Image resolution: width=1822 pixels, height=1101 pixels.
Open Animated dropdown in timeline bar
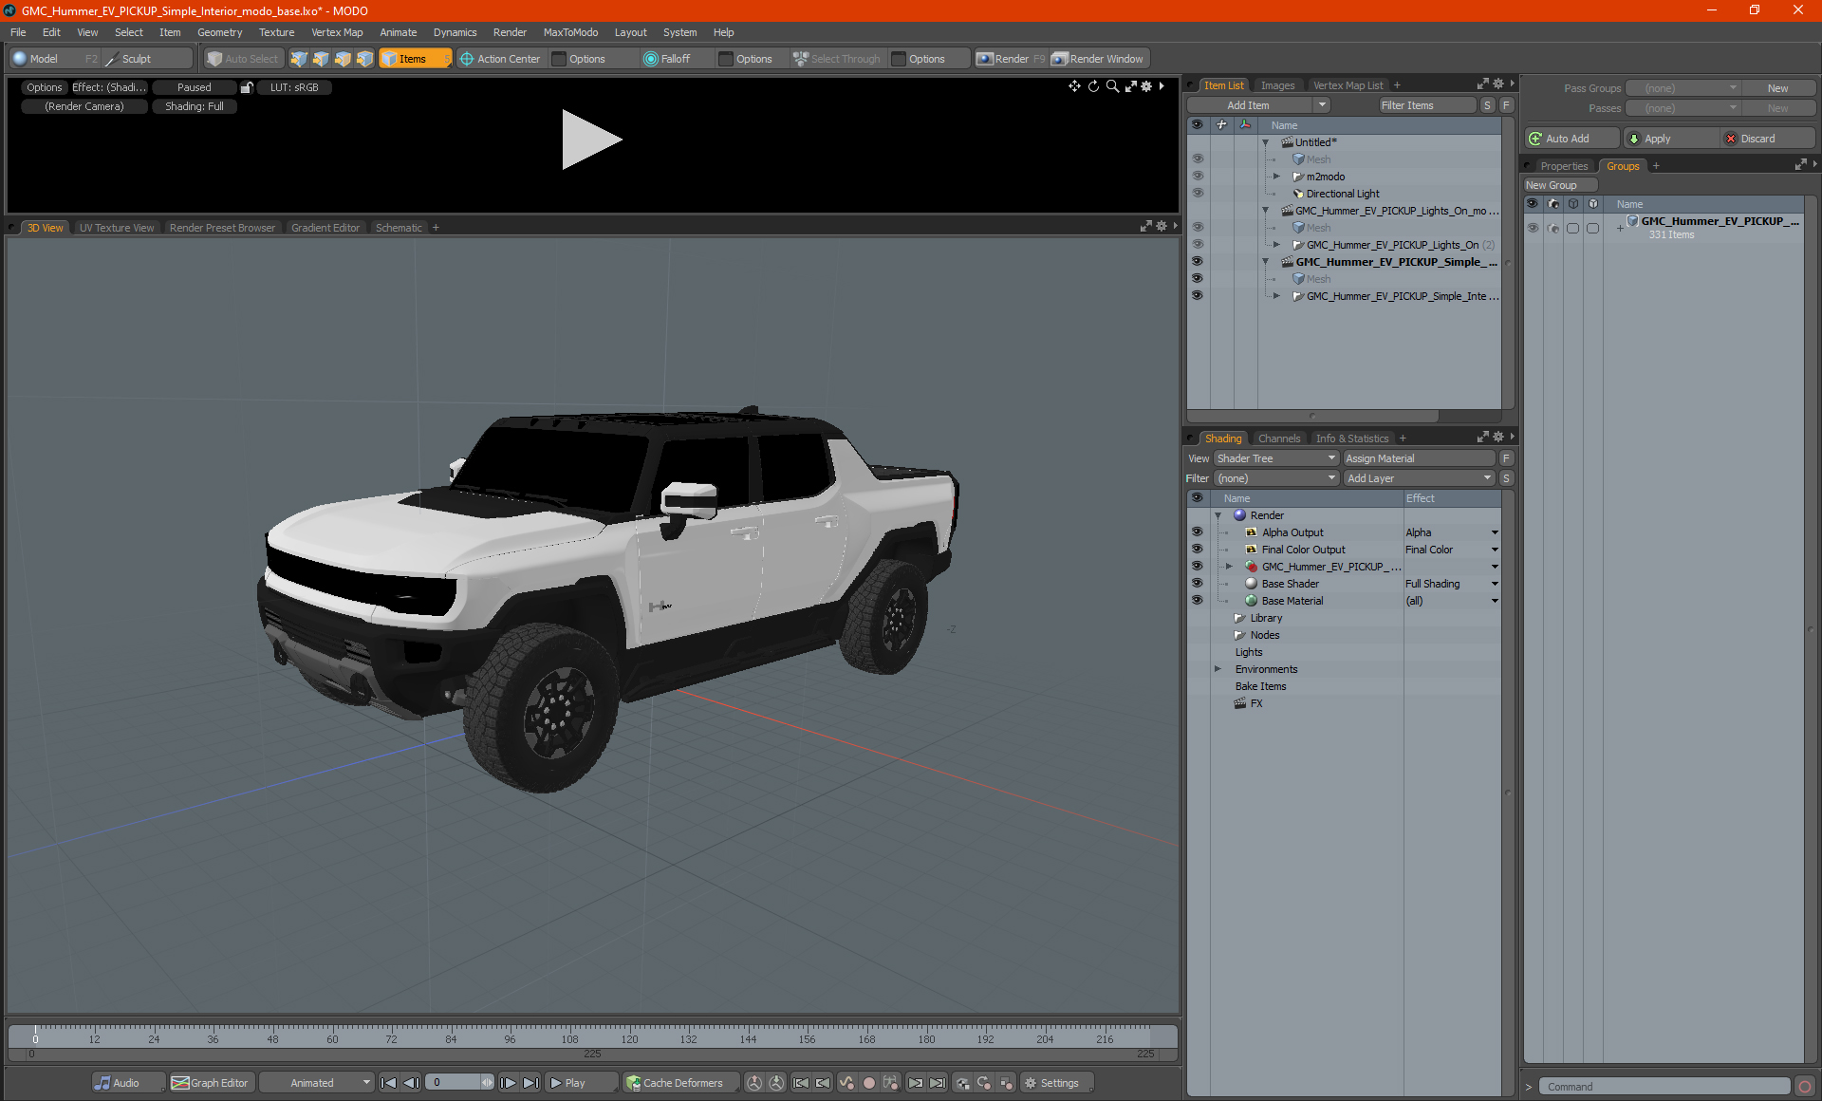pos(316,1083)
